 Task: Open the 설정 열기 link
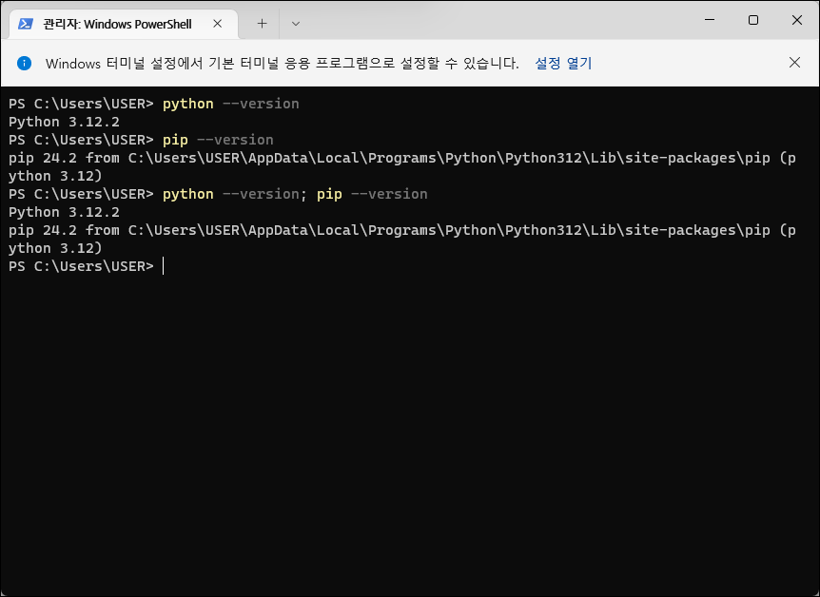563,64
